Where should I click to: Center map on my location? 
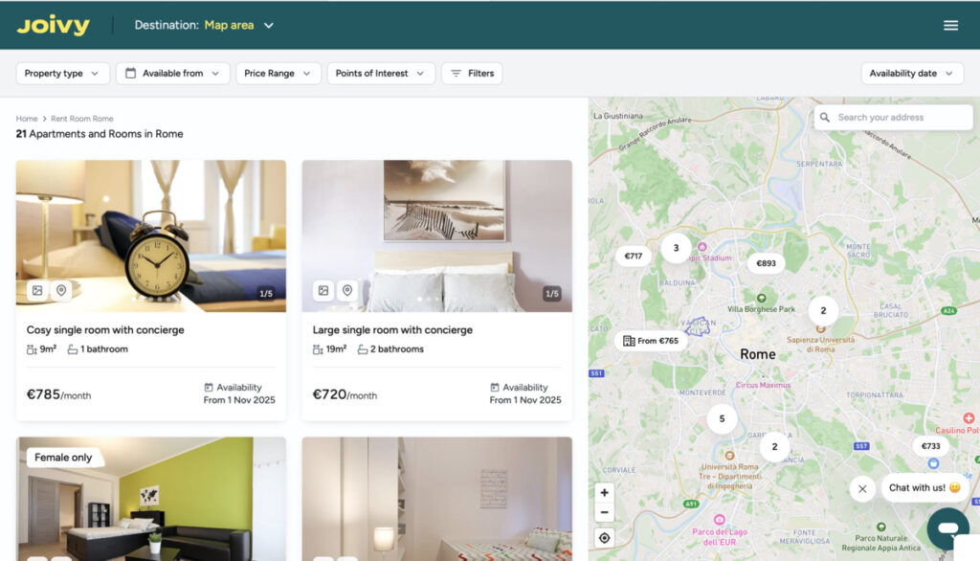(x=605, y=538)
